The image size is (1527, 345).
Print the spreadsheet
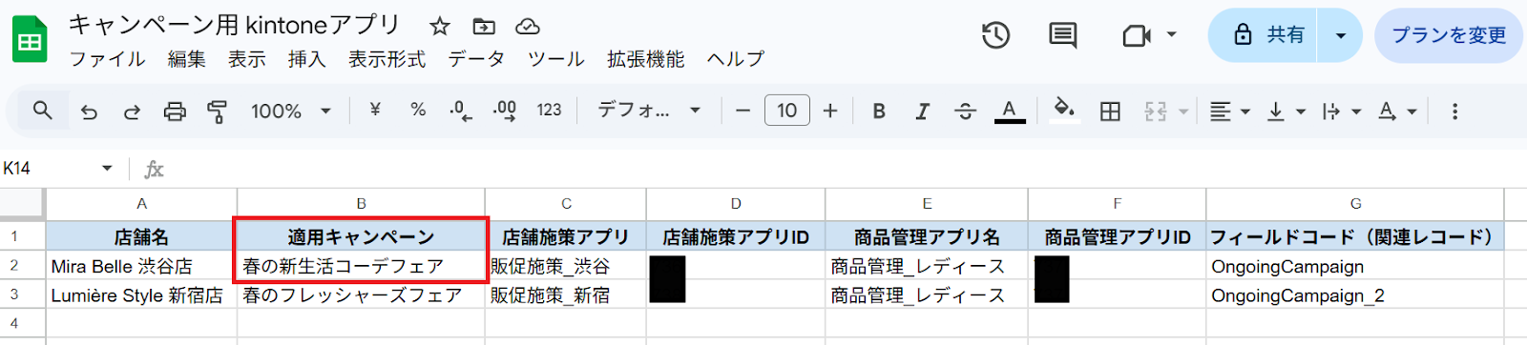pos(175,112)
